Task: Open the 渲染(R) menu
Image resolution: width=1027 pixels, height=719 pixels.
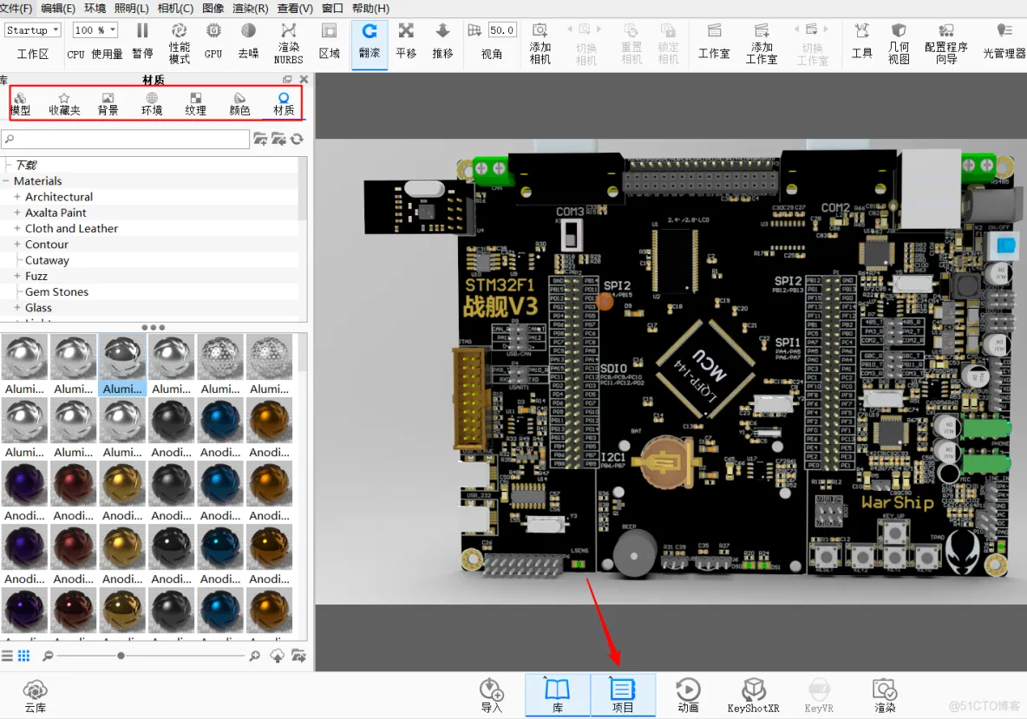Action: 250,9
